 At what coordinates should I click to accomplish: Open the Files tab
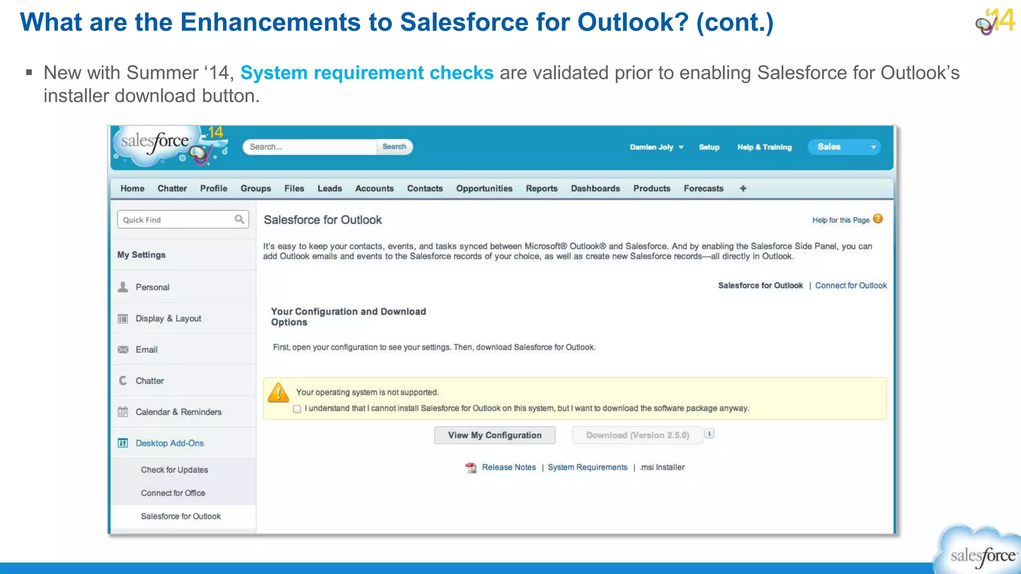tap(294, 188)
